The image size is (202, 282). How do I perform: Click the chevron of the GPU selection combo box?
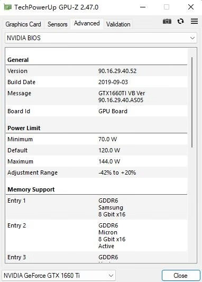111,276
